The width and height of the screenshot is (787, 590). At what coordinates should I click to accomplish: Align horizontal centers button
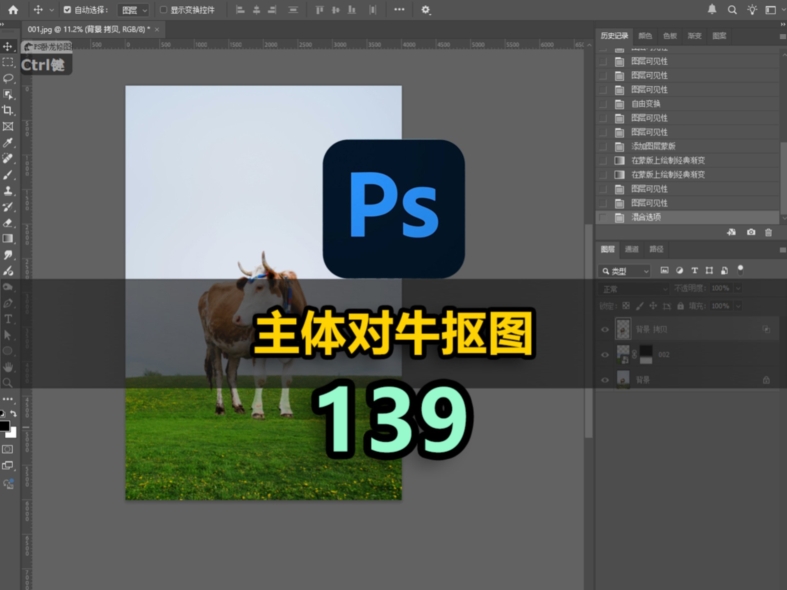click(x=257, y=10)
